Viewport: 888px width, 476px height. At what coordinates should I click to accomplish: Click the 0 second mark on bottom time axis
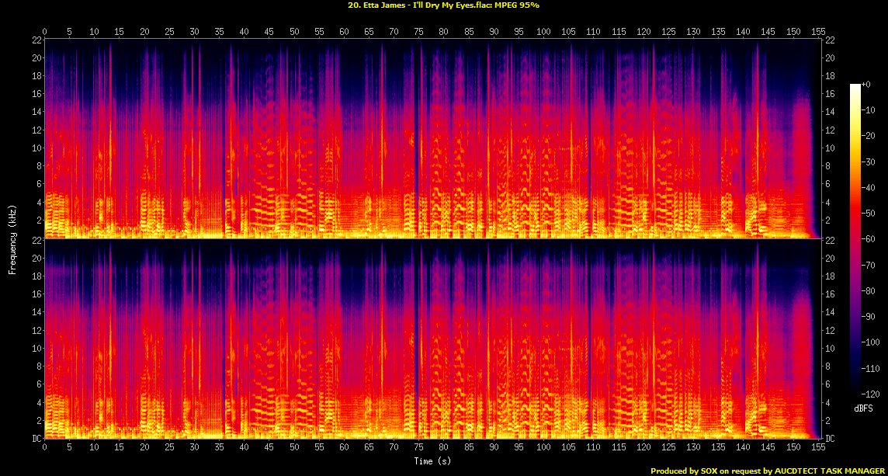pyautogui.click(x=45, y=448)
